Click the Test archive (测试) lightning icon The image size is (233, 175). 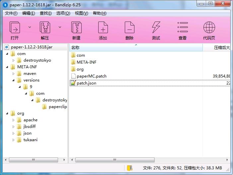(x=156, y=27)
